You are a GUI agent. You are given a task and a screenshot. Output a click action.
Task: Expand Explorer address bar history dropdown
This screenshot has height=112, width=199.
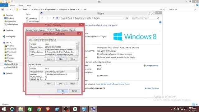point(161,10)
